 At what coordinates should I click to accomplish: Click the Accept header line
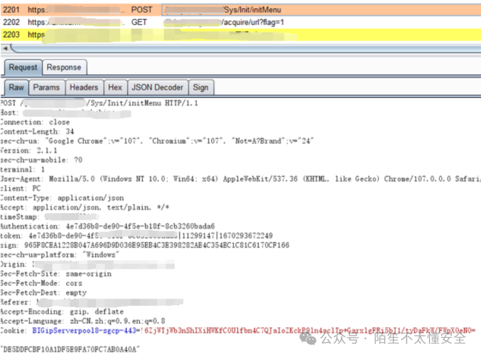point(84,207)
